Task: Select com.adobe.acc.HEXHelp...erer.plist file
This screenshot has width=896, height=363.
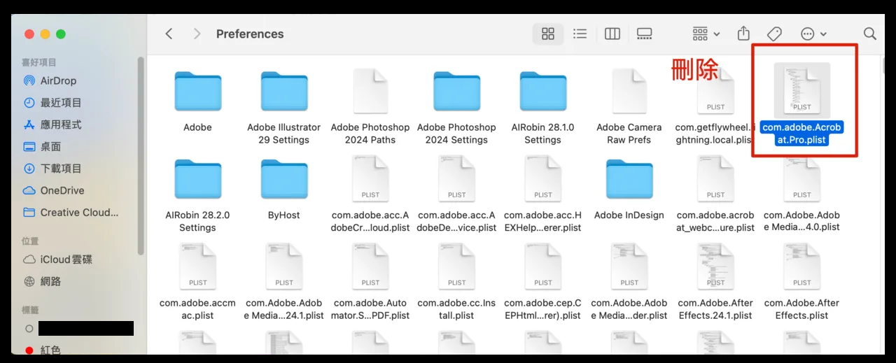Action: coord(542,179)
